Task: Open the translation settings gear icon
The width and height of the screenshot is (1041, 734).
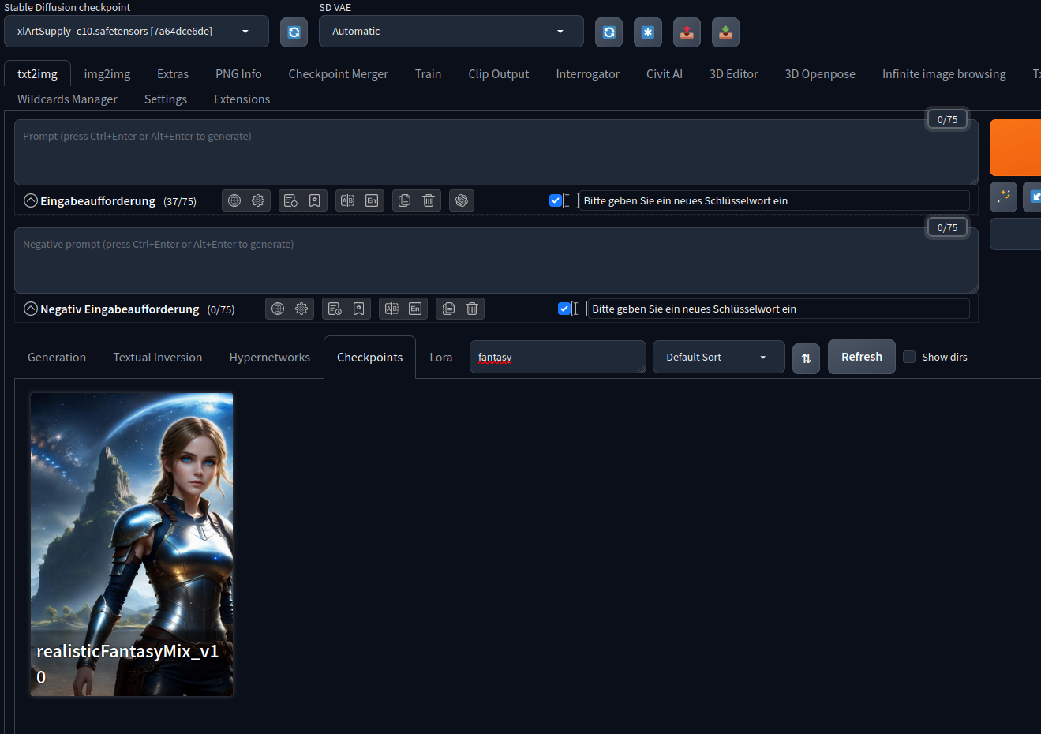Action: point(258,200)
